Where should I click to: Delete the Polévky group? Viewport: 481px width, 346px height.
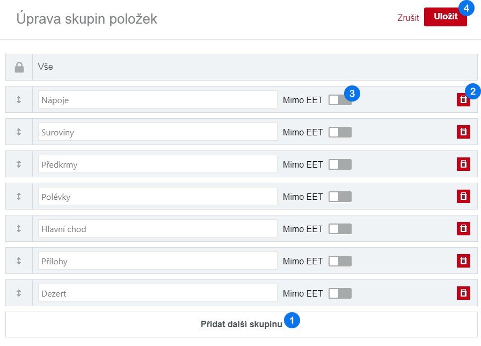(x=463, y=197)
